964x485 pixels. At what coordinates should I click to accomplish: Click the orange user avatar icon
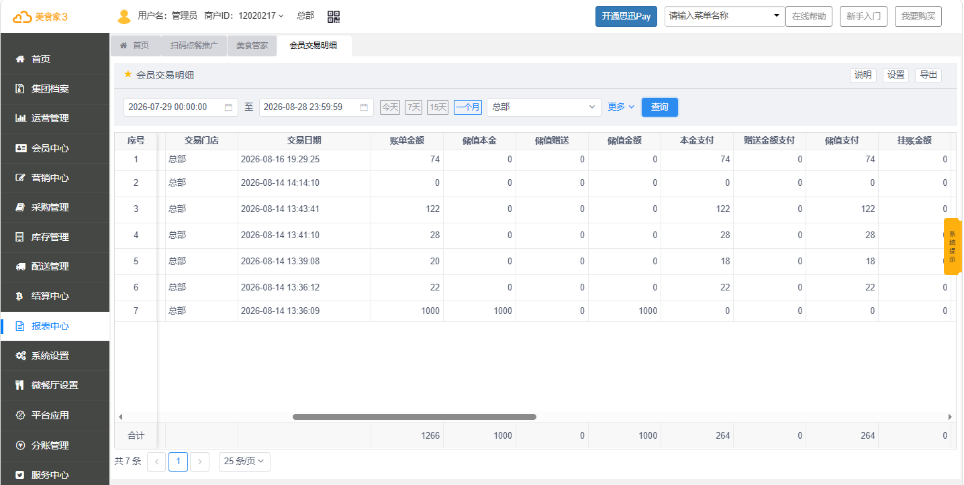tap(124, 16)
